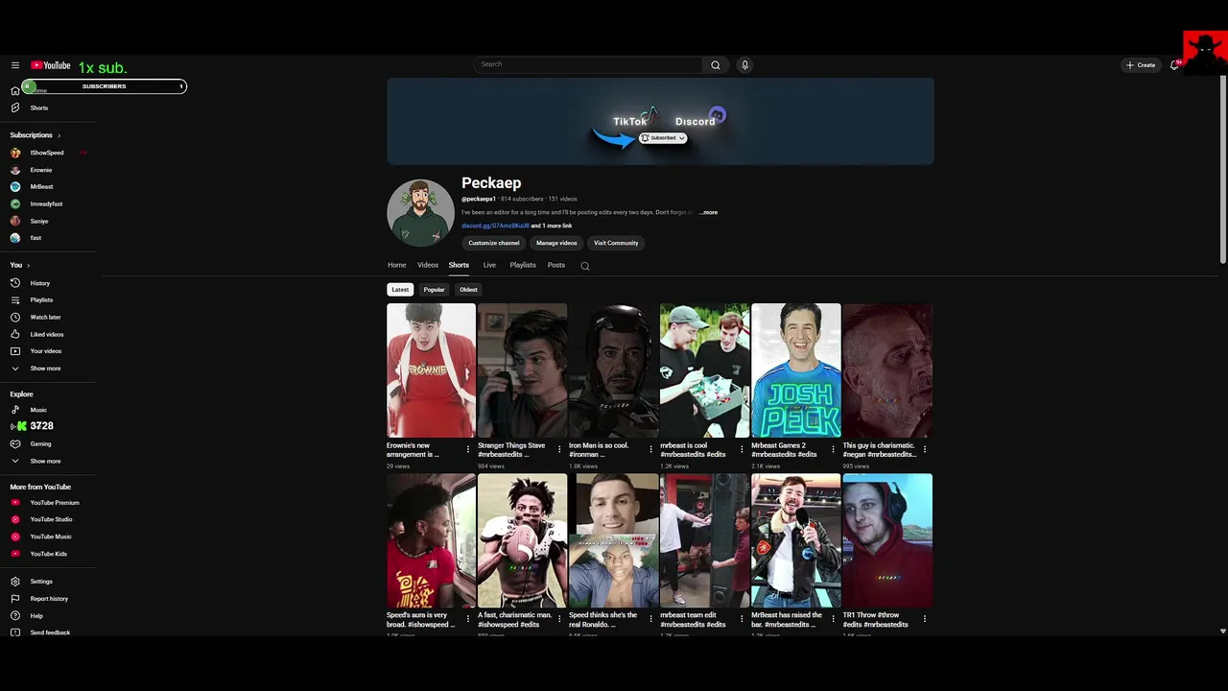Play the Speed thinks he's Ronaldo short
Viewport: 1228px width, 691px height.
613,540
